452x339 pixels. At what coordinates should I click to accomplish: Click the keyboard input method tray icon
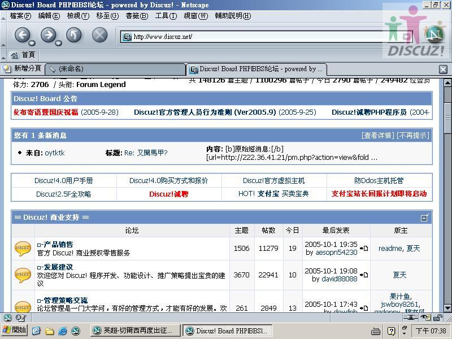tap(376, 331)
